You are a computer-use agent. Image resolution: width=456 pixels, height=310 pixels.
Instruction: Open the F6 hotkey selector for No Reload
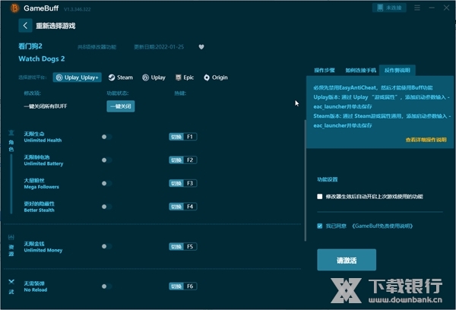183,286
